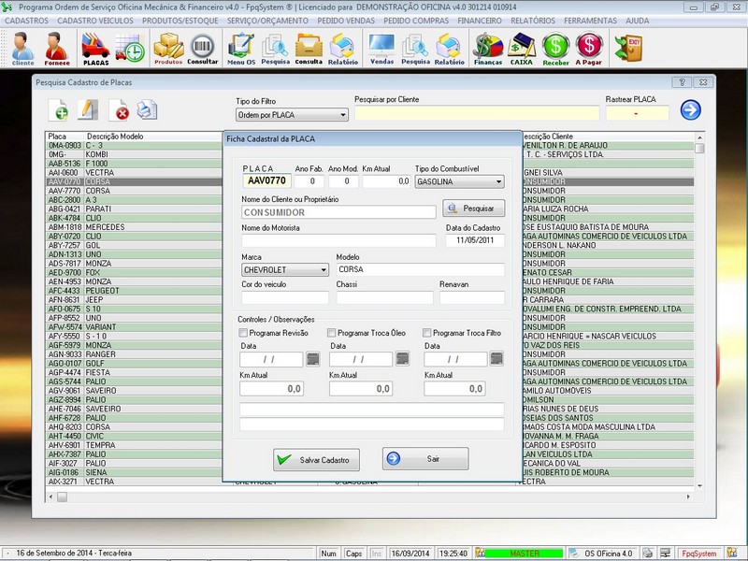Open the PRODUTOS/ESTOQUE menu

pos(180,21)
